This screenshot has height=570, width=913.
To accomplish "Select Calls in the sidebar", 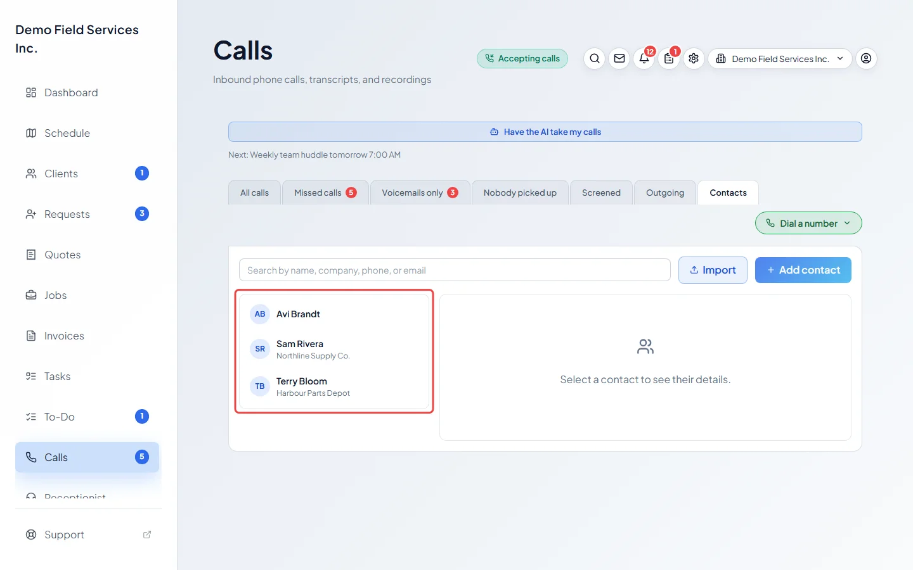I will click(87, 457).
